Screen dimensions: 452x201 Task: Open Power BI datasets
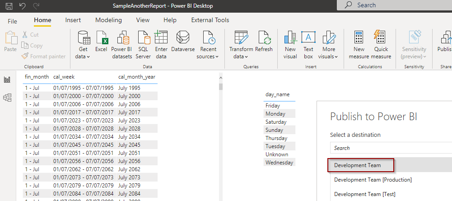[x=121, y=45]
